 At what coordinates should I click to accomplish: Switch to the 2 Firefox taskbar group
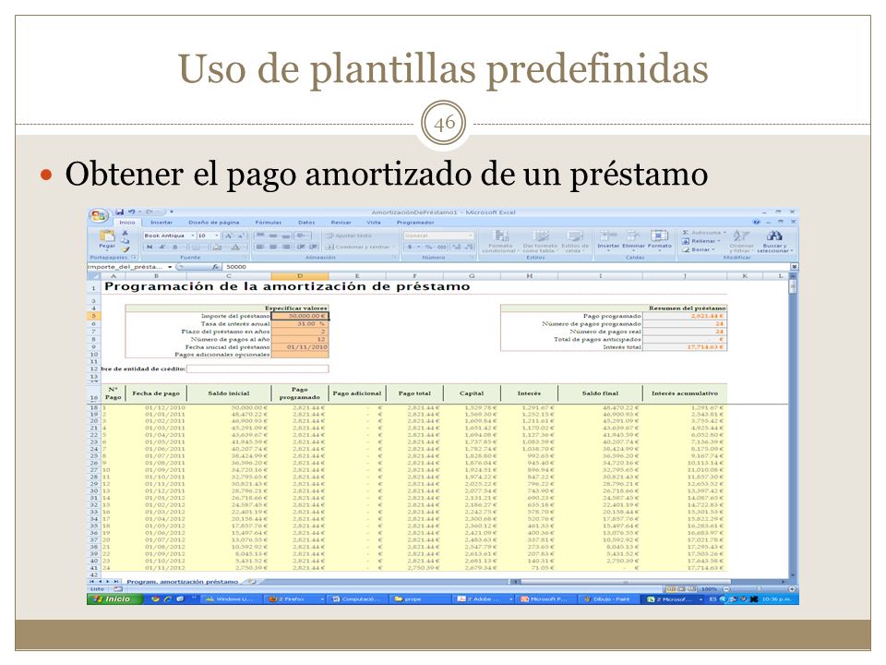pyautogui.click(x=295, y=598)
